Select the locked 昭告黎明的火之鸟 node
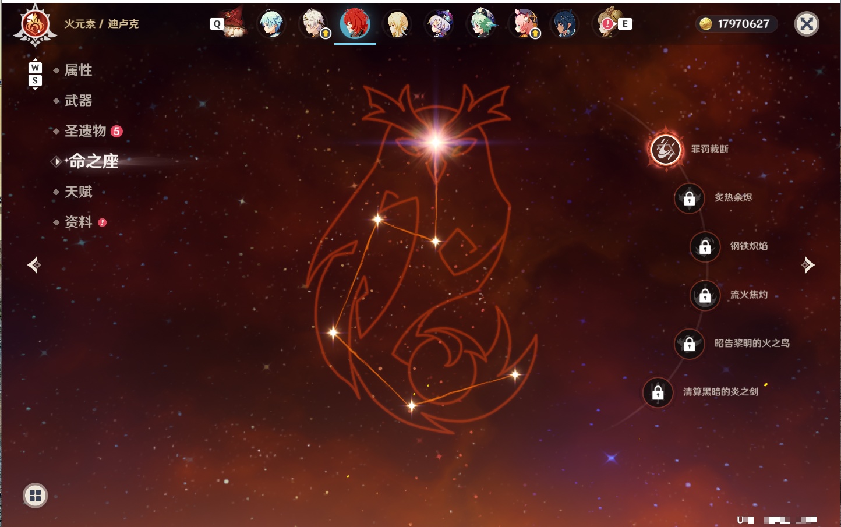 point(689,344)
